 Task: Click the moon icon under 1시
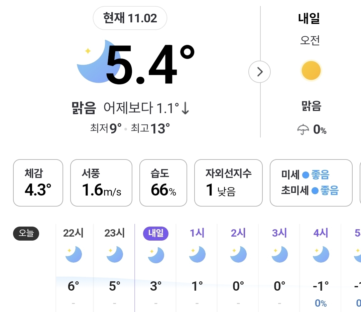click(197, 255)
